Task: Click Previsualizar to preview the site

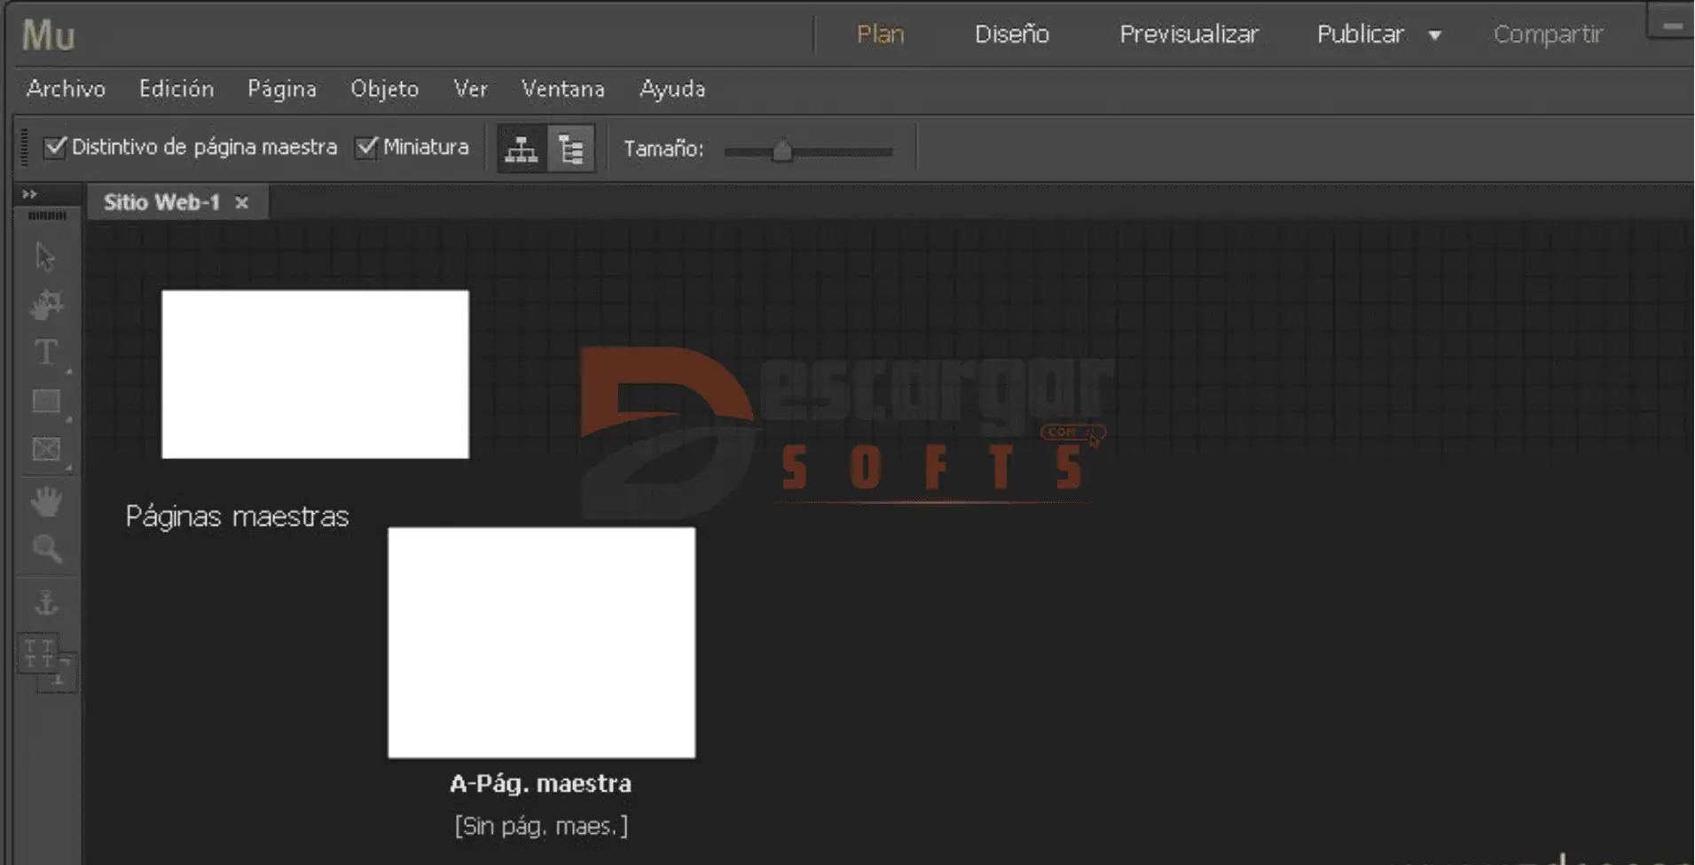Action: [x=1188, y=35]
